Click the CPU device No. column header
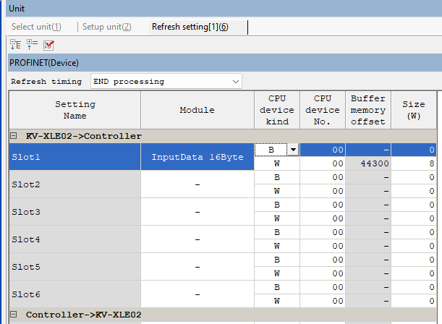 tap(323, 110)
